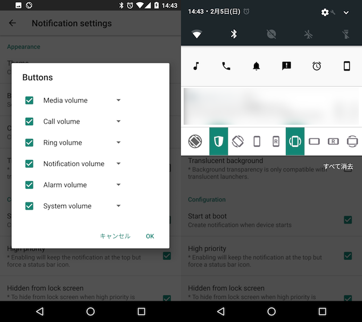
Task: Tap すべて消去 to clear notifications
Action: click(x=338, y=167)
